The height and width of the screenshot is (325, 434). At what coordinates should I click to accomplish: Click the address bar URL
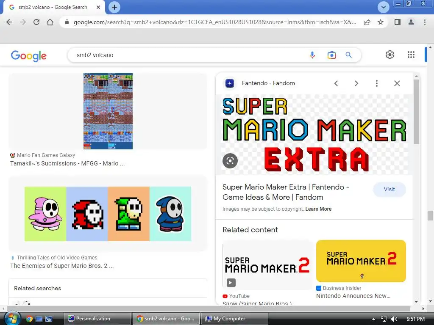214,22
